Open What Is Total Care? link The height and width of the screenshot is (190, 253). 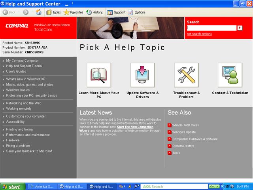[x=186, y=125]
